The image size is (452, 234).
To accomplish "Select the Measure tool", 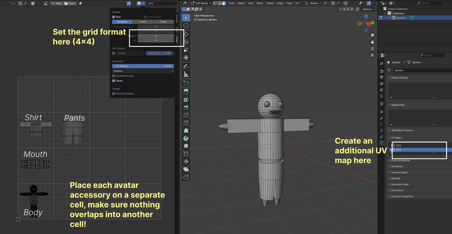I will pyautogui.click(x=186, y=74).
